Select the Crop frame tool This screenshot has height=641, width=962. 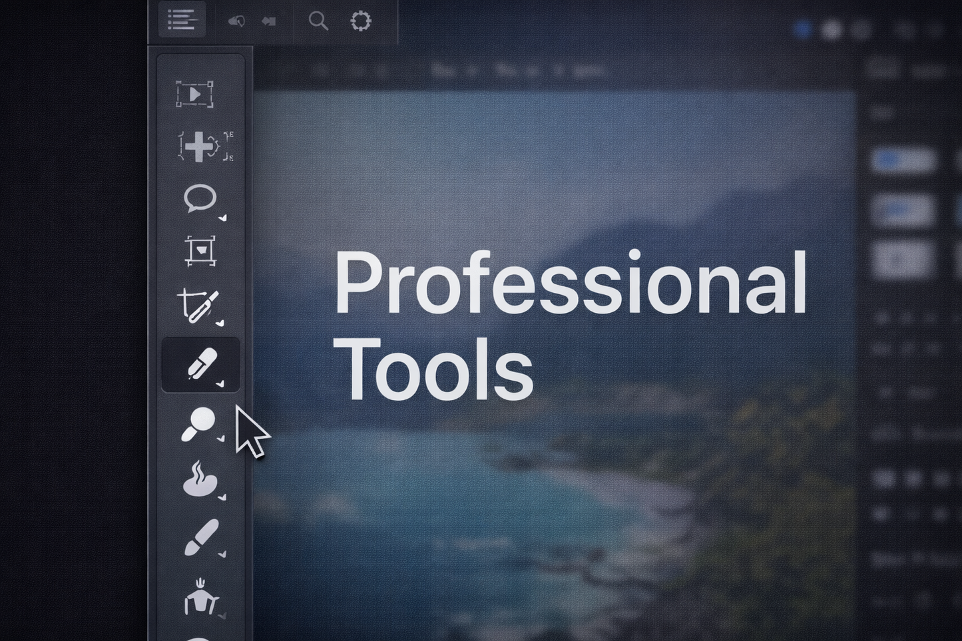(x=200, y=251)
